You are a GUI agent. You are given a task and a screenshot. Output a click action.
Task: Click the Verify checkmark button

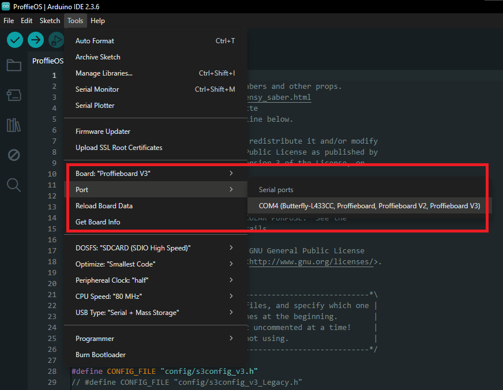pos(15,40)
